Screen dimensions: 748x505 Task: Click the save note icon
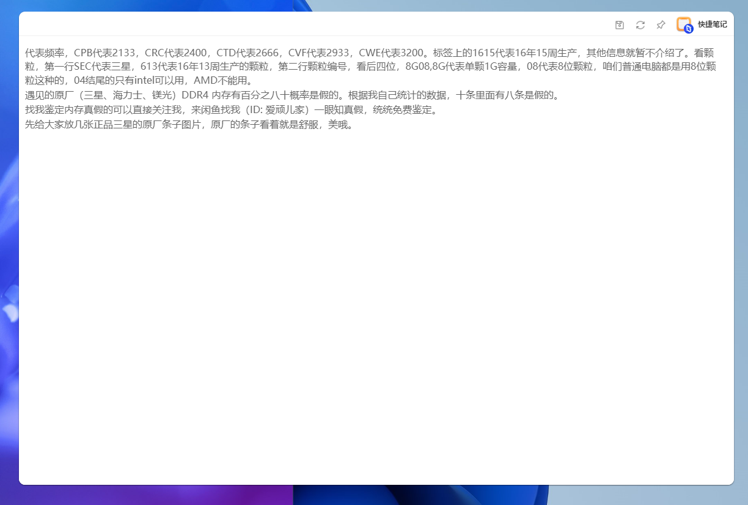pos(620,24)
